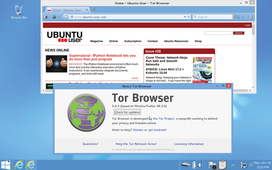Show URL history dropdown in address bar
Screen dimensions: 272x170
point(185,17)
